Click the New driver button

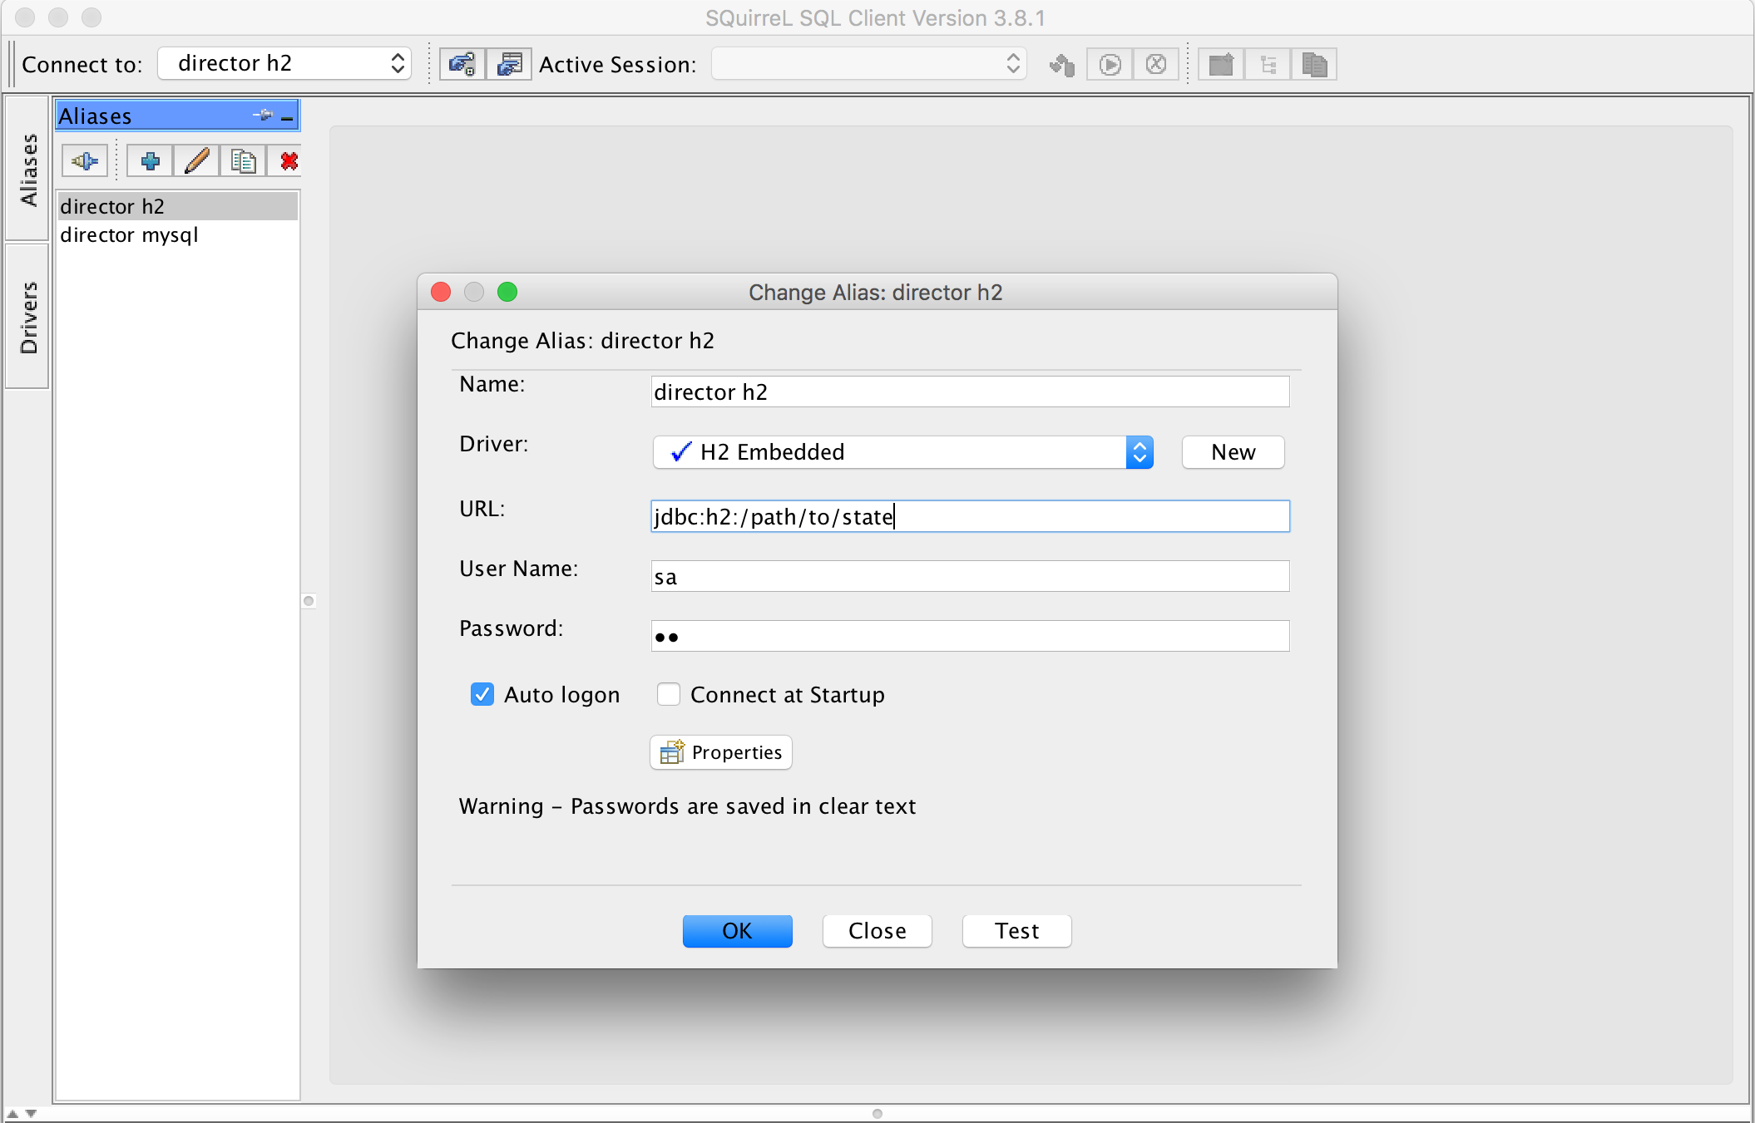(x=1233, y=452)
